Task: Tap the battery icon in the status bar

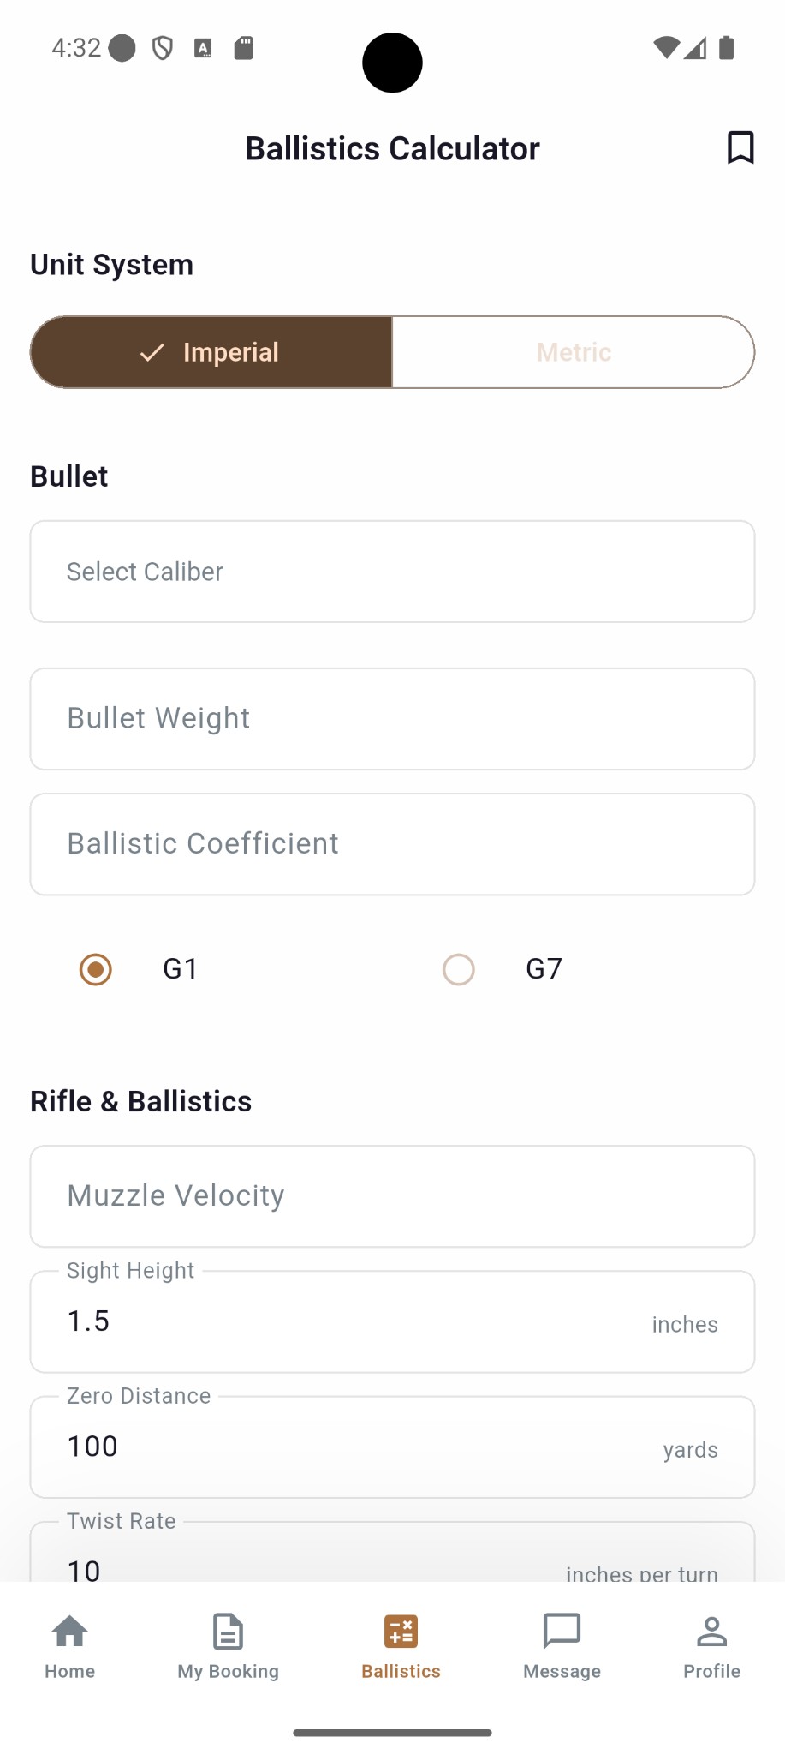Action: point(727,47)
